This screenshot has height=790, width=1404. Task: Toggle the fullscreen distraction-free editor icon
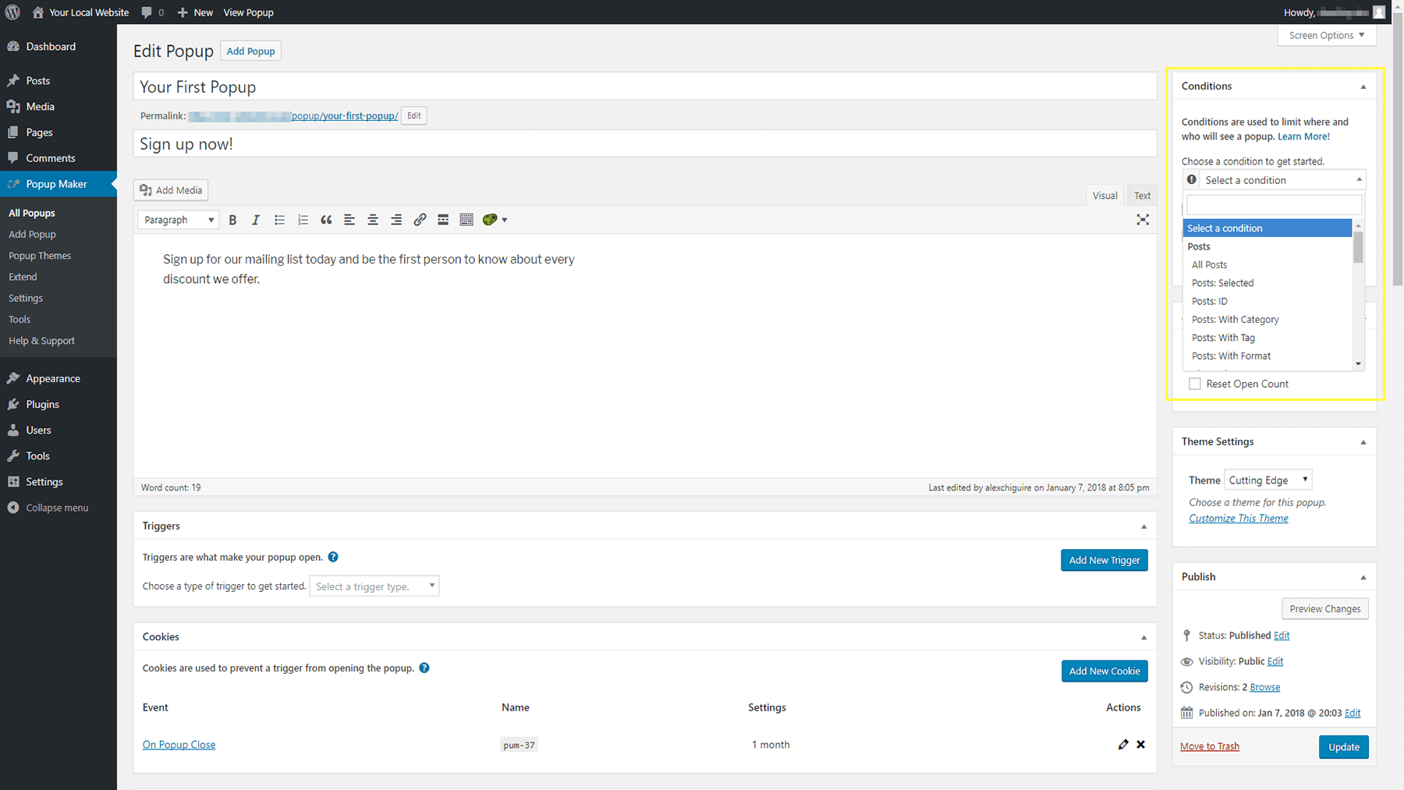pos(1143,220)
